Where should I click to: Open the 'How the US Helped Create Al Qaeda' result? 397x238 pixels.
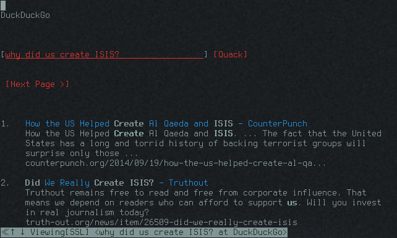(x=166, y=123)
